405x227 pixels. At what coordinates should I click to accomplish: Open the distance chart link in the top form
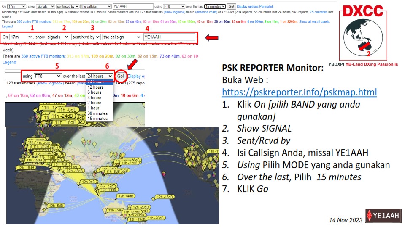[x=206, y=12]
